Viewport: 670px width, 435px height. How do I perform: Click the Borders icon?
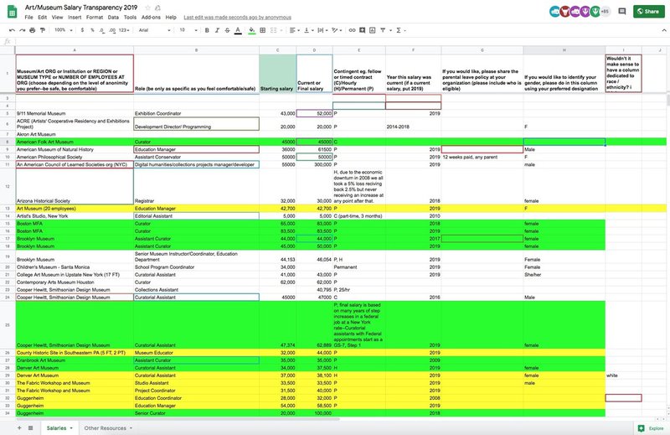coord(264,29)
